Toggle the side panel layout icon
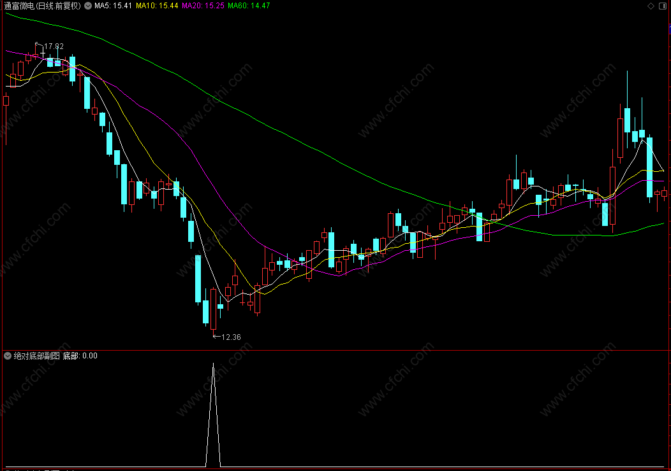 pos(663,6)
